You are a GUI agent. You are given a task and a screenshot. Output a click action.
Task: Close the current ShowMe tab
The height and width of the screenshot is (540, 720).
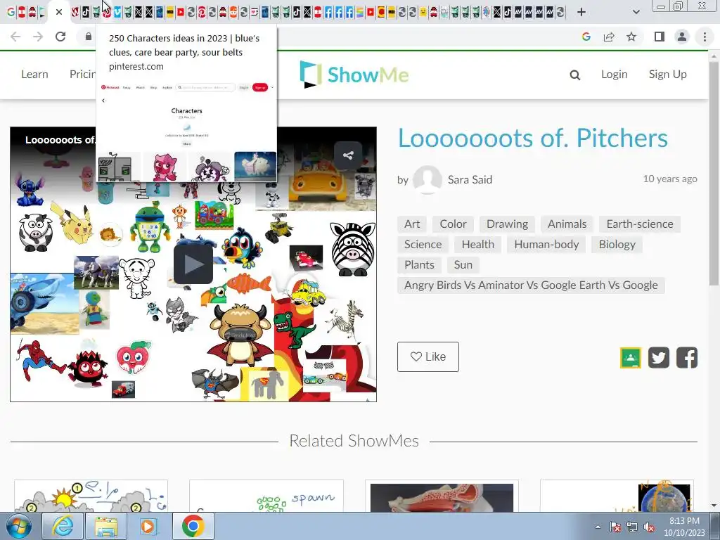[59, 12]
